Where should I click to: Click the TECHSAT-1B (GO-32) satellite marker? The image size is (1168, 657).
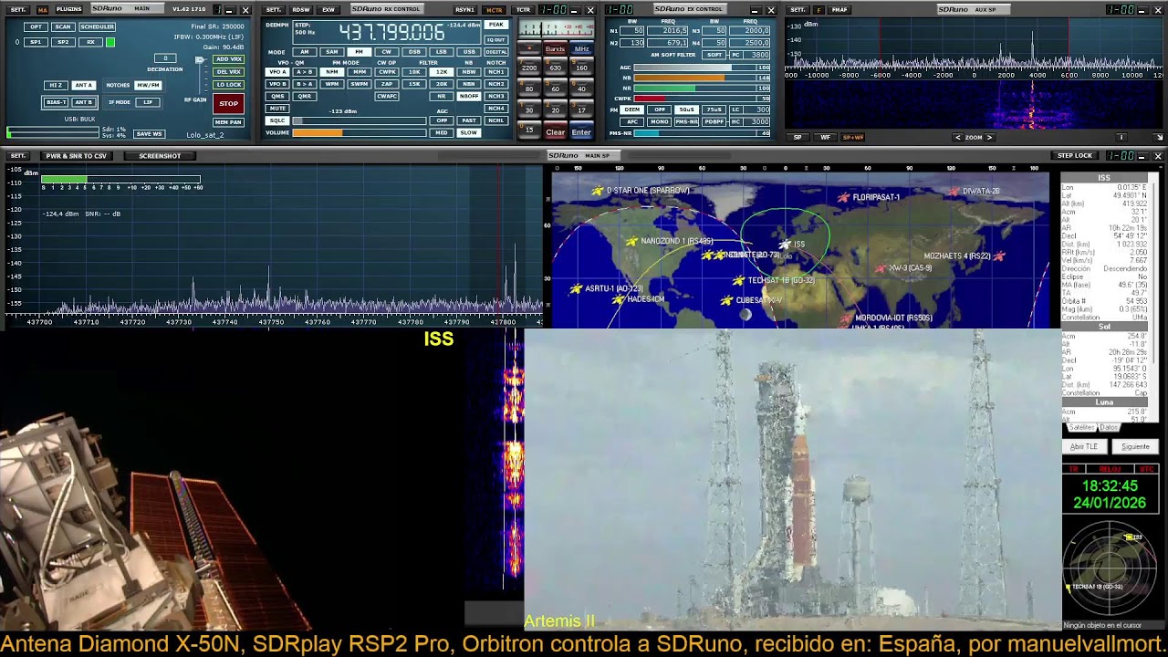click(x=738, y=280)
